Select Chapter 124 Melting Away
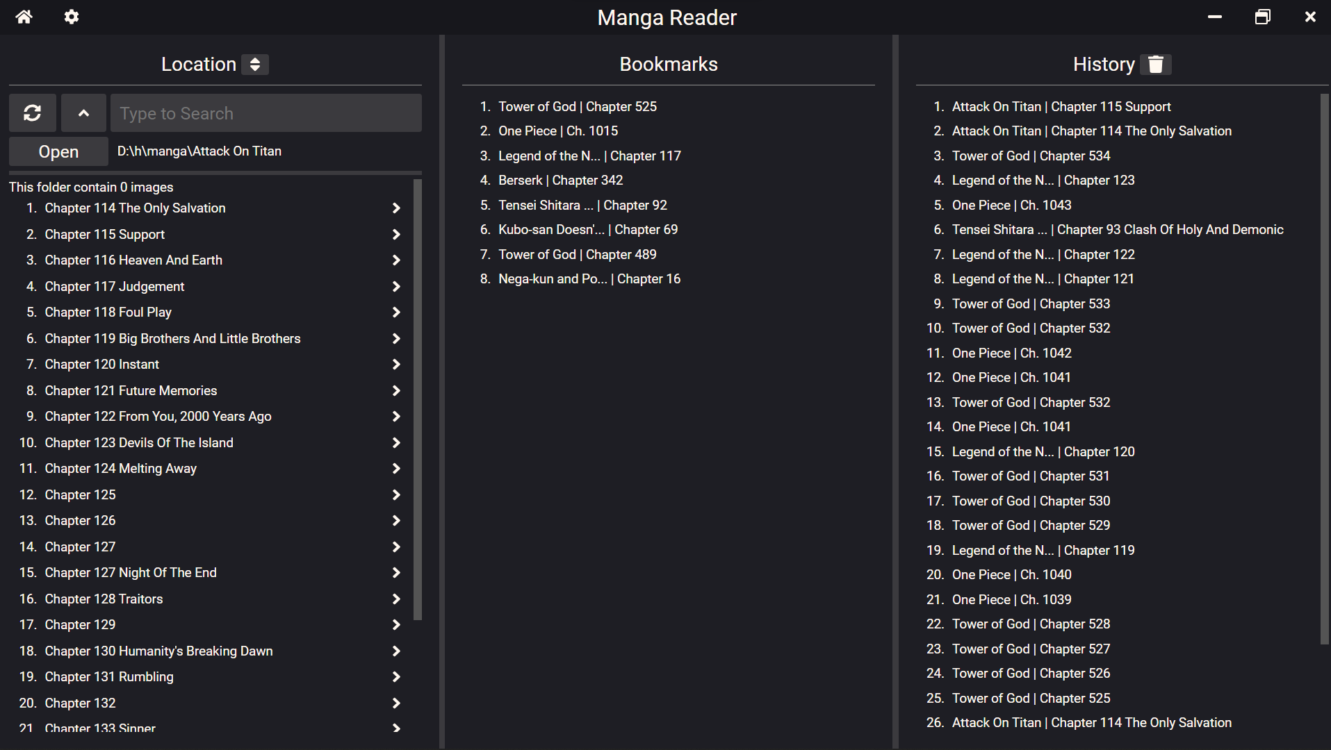Viewport: 1331px width, 750px height. point(121,469)
